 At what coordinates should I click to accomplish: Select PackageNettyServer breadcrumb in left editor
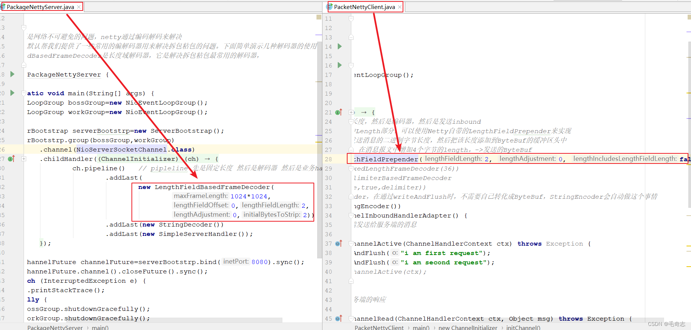tap(55, 327)
